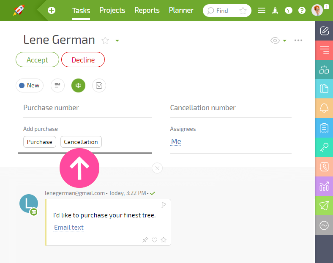The width and height of the screenshot is (333, 263).
Task: Click the Find search field
Action: click(227, 11)
